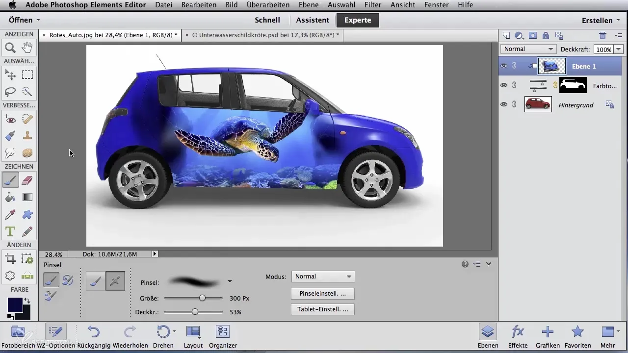The height and width of the screenshot is (353, 628).
Task: Click the Tablet-Einstell. button
Action: pos(323,309)
